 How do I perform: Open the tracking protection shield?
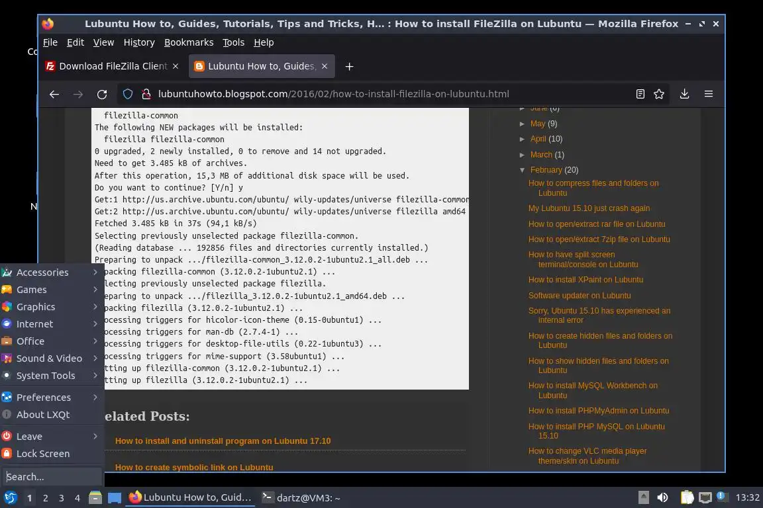click(x=127, y=95)
